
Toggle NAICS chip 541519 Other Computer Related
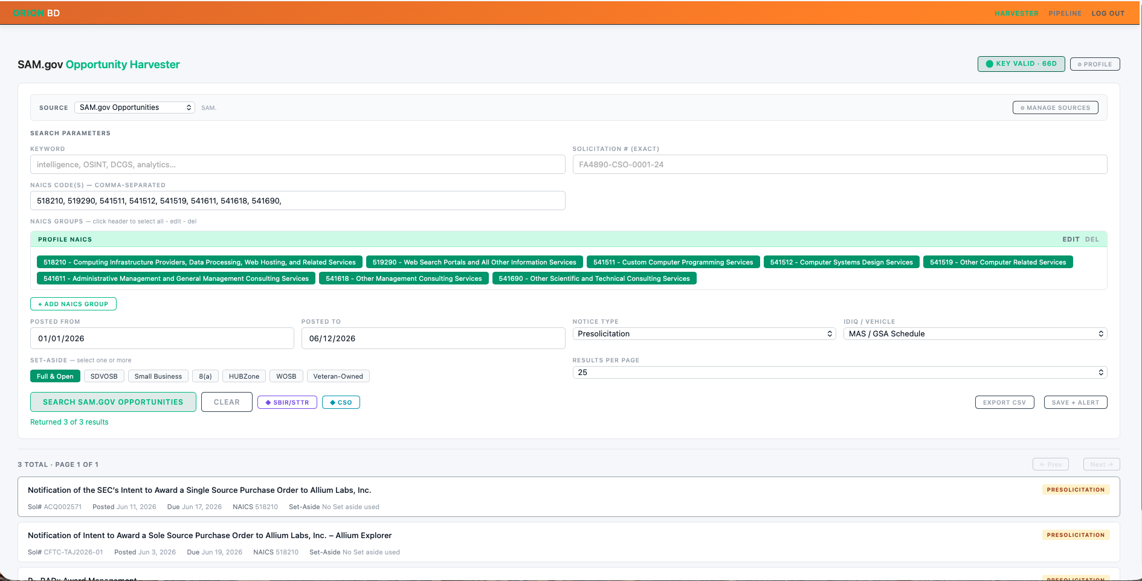tap(998, 262)
